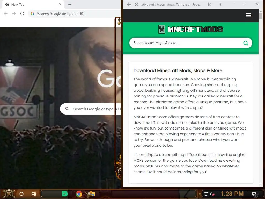Open the Windows Start button

pyautogui.click(x=9, y=194)
